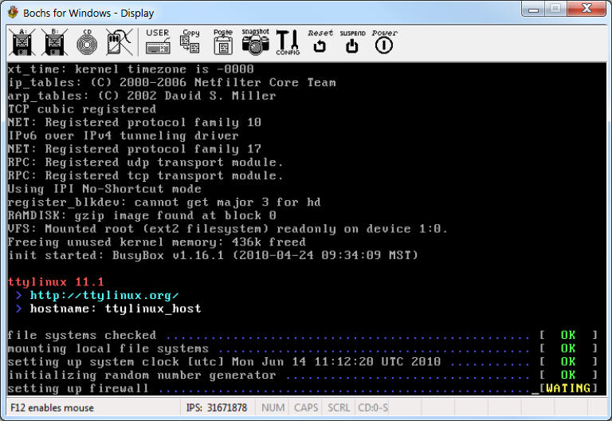Click OK status of 'mounting local file systems'

(568, 348)
